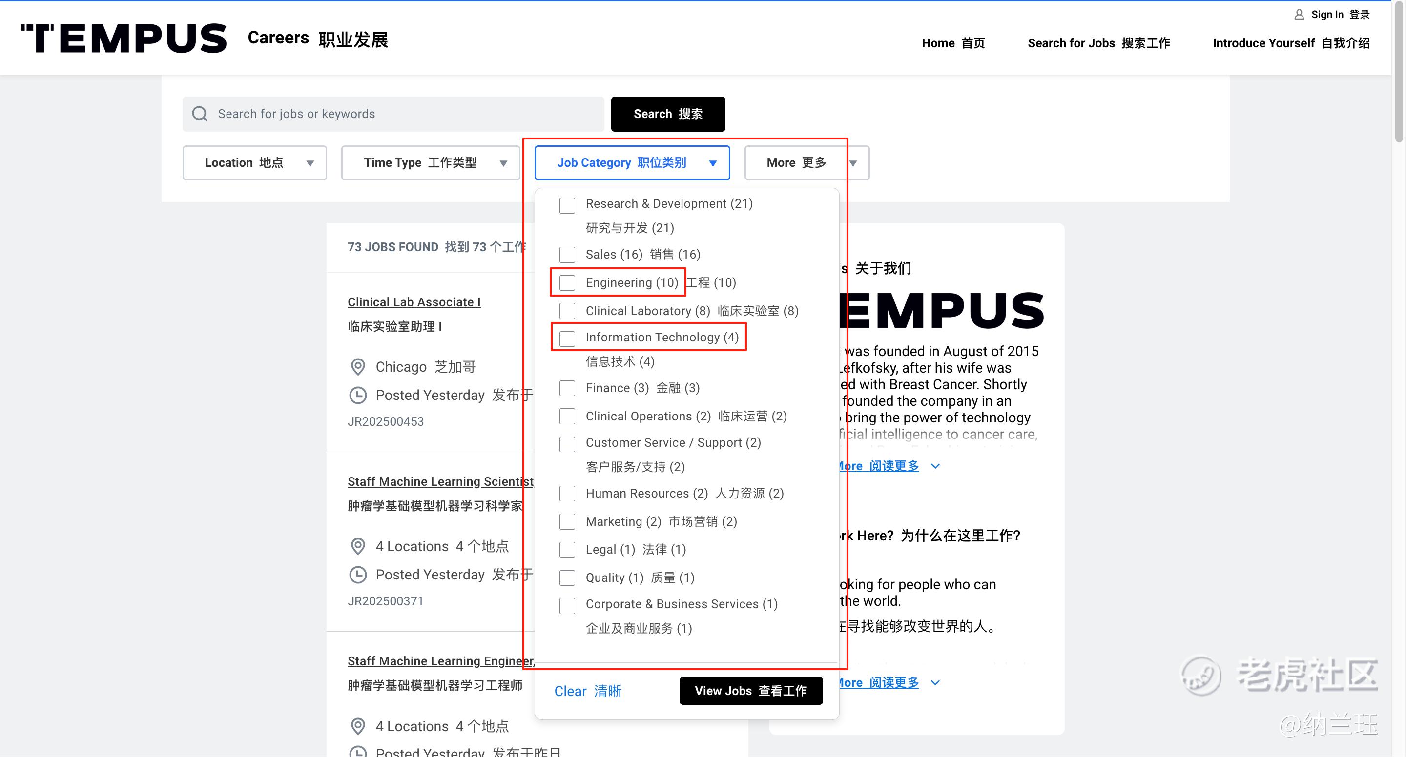
Task: Click the magnifier icon in search field
Action: [x=200, y=114]
